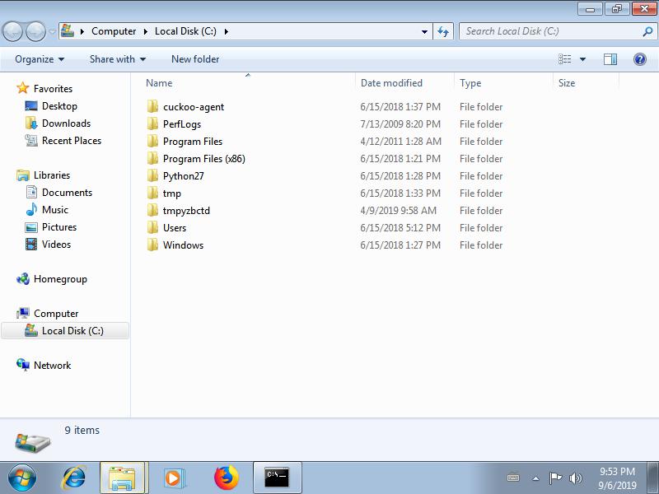The image size is (659, 494).
Task: Open the Music library
Action: coord(54,210)
